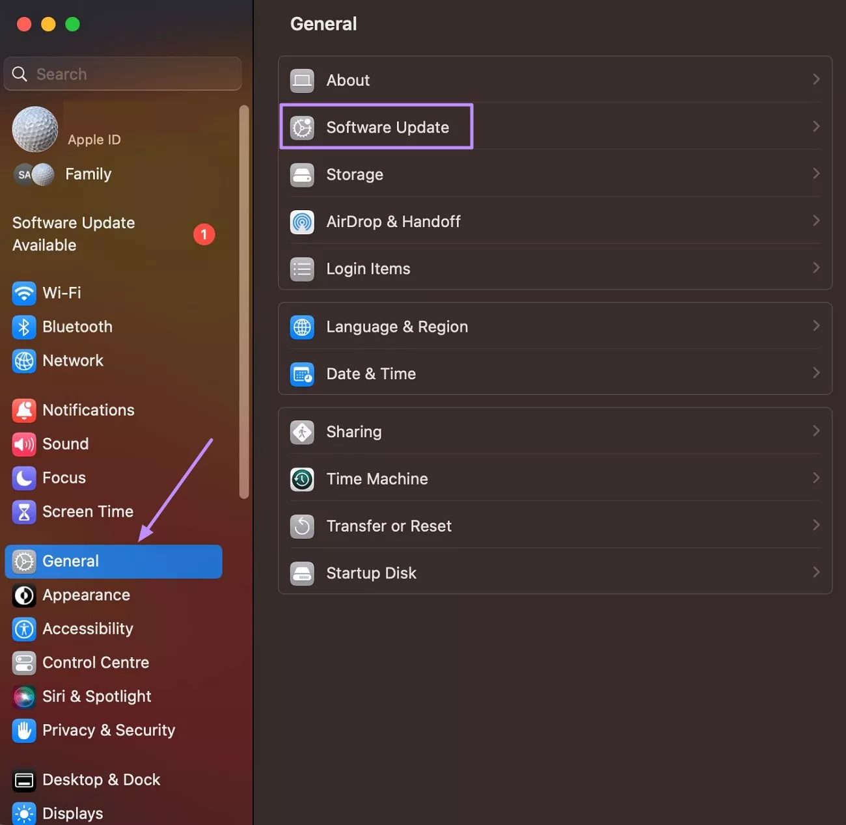Click the Transfer or Reset icon
The width and height of the screenshot is (846, 825).
(302, 526)
